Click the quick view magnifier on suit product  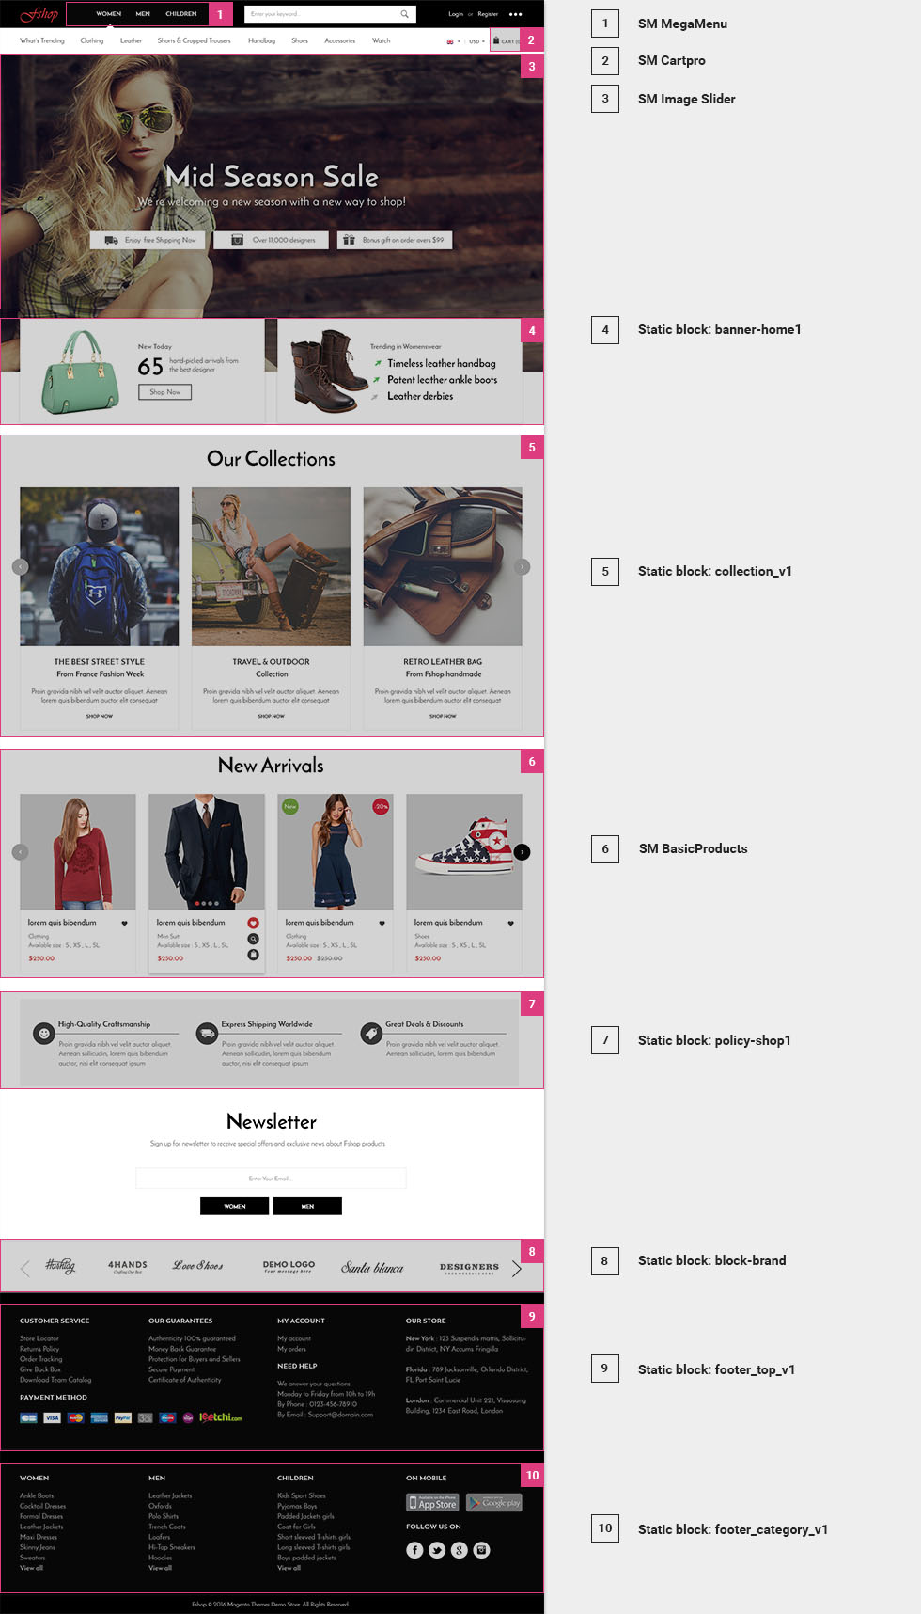point(253,939)
